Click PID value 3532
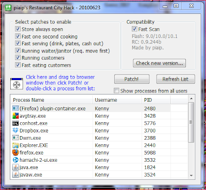This screenshot has width=206, height=190. tap(150, 160)
